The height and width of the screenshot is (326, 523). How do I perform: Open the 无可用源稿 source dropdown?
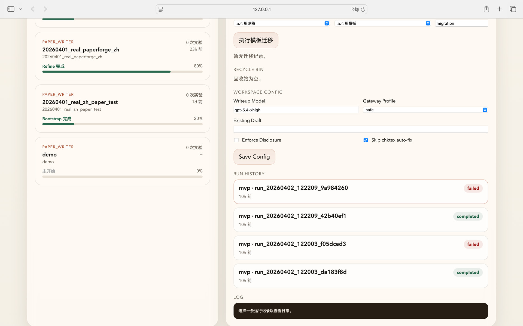(x=281, y=23)
